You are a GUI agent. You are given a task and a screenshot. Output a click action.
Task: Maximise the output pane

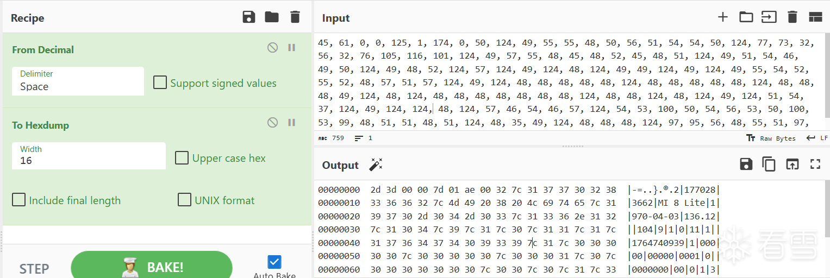tap(815, 165)
